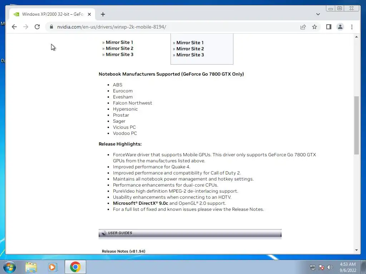Click the 'Release Highlights:' heading

coord(120,144)
